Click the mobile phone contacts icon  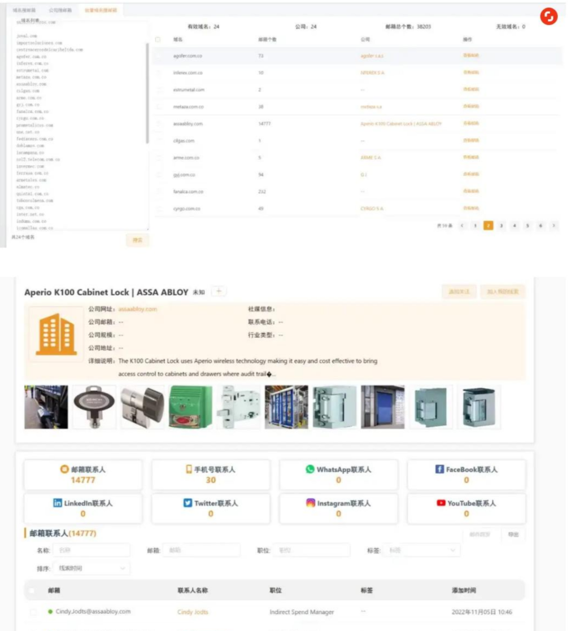click(x=189, y=469)
